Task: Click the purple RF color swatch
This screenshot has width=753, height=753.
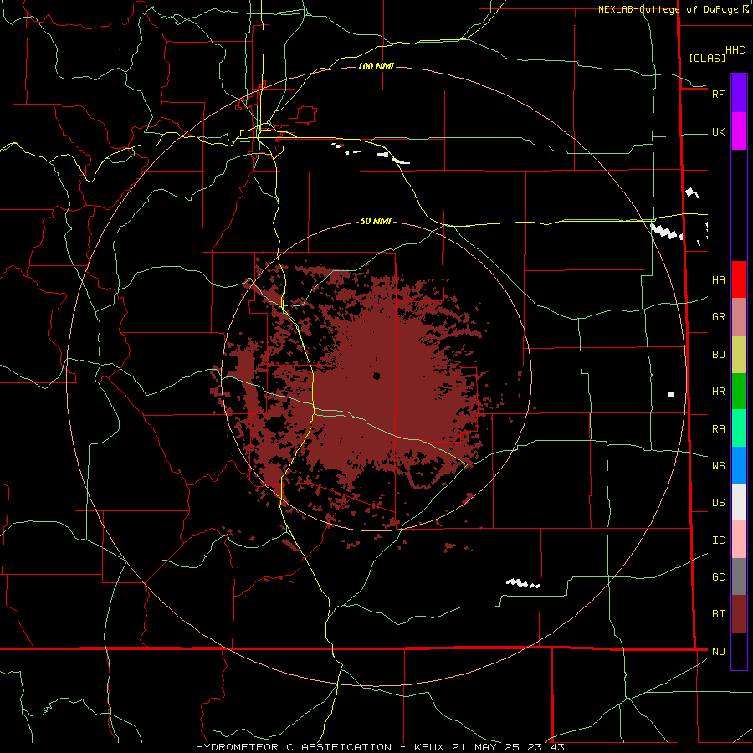Action: click(x=739, y=94)
